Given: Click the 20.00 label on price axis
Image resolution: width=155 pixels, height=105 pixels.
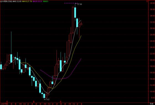Looking at the screenshot, I should pos(153,60).
